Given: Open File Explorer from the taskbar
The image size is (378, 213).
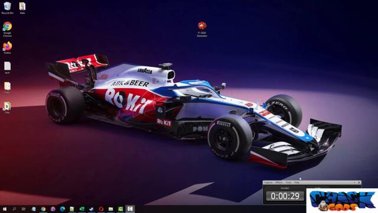Looking at the screenshot, I should click(x=110, y=209).
